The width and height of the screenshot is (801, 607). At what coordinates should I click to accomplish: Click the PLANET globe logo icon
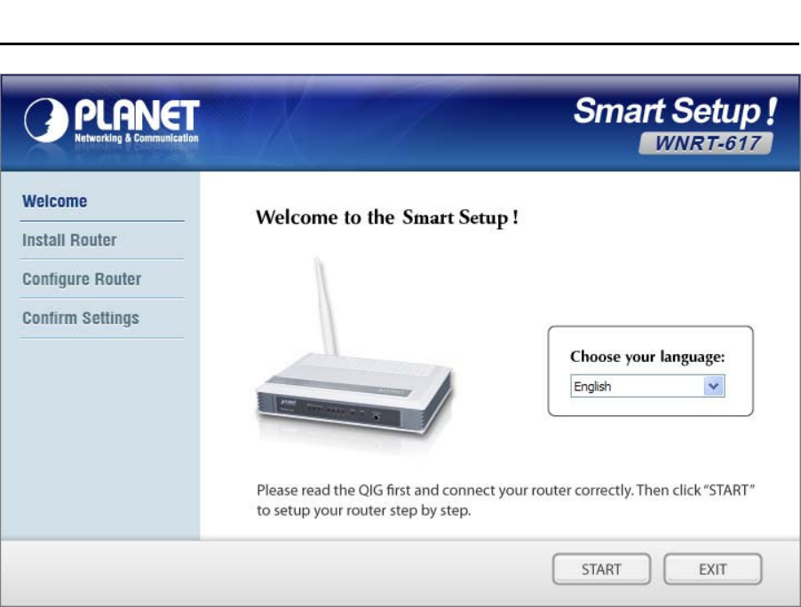(46, 120)
